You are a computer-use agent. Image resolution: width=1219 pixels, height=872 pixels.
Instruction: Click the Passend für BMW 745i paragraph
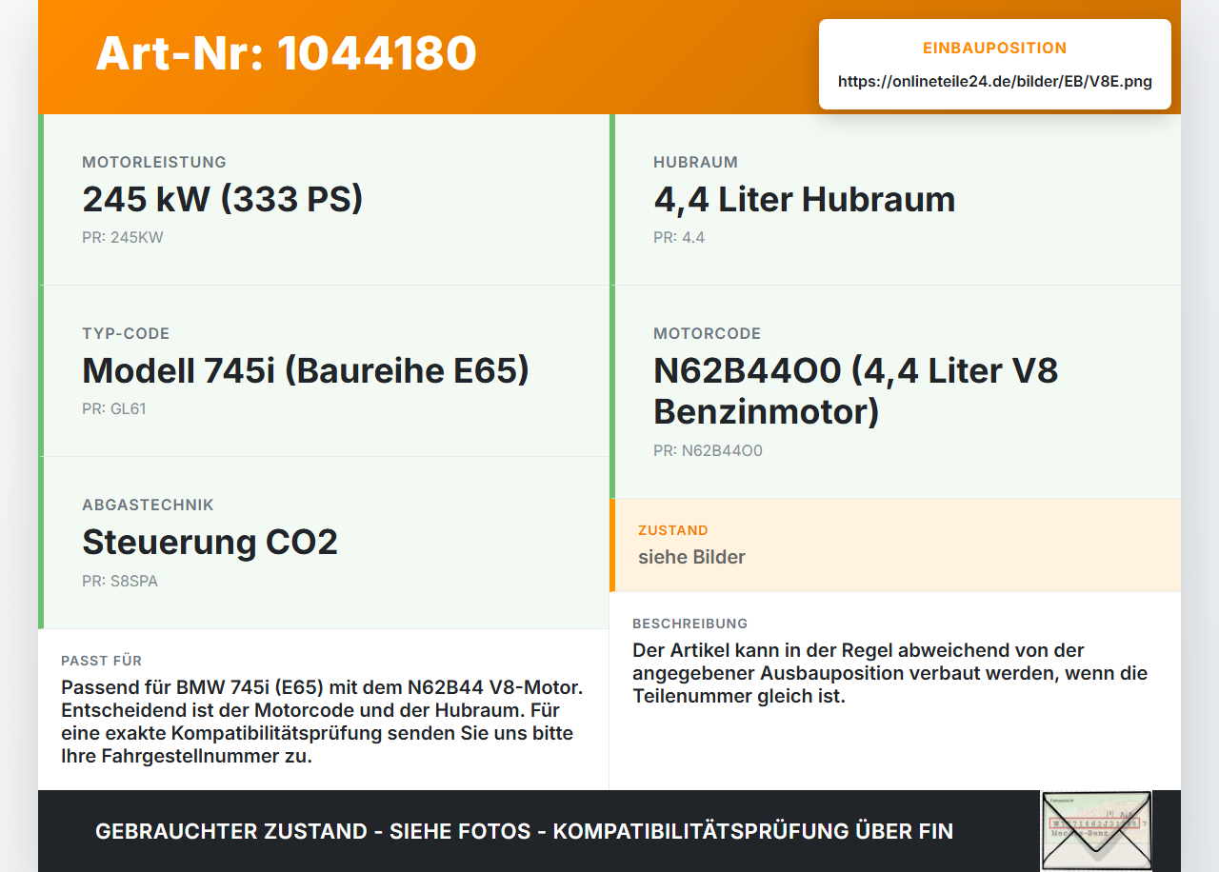click(x=322, y=722)
